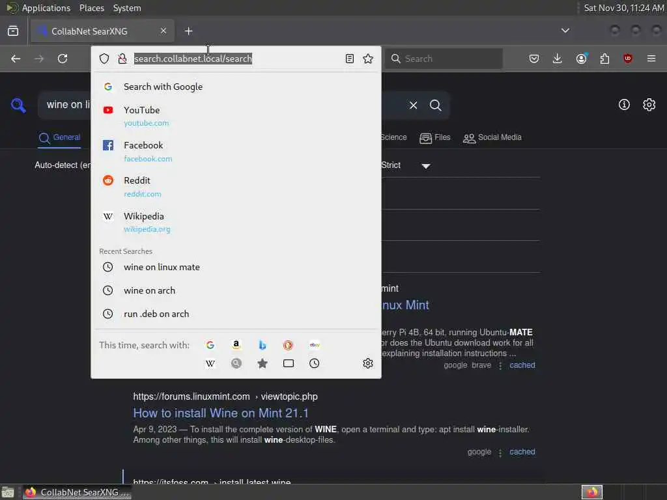Open SearXNG preferences gear

(649, 105)
